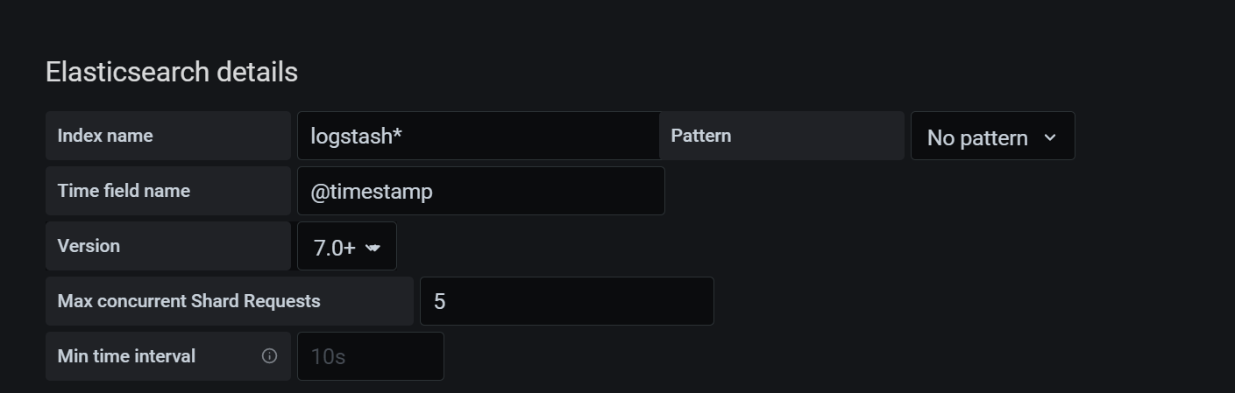Show the Min time interval info tooltip icon
This screenshot has height=393, width=1235.
tap(270, 356)
